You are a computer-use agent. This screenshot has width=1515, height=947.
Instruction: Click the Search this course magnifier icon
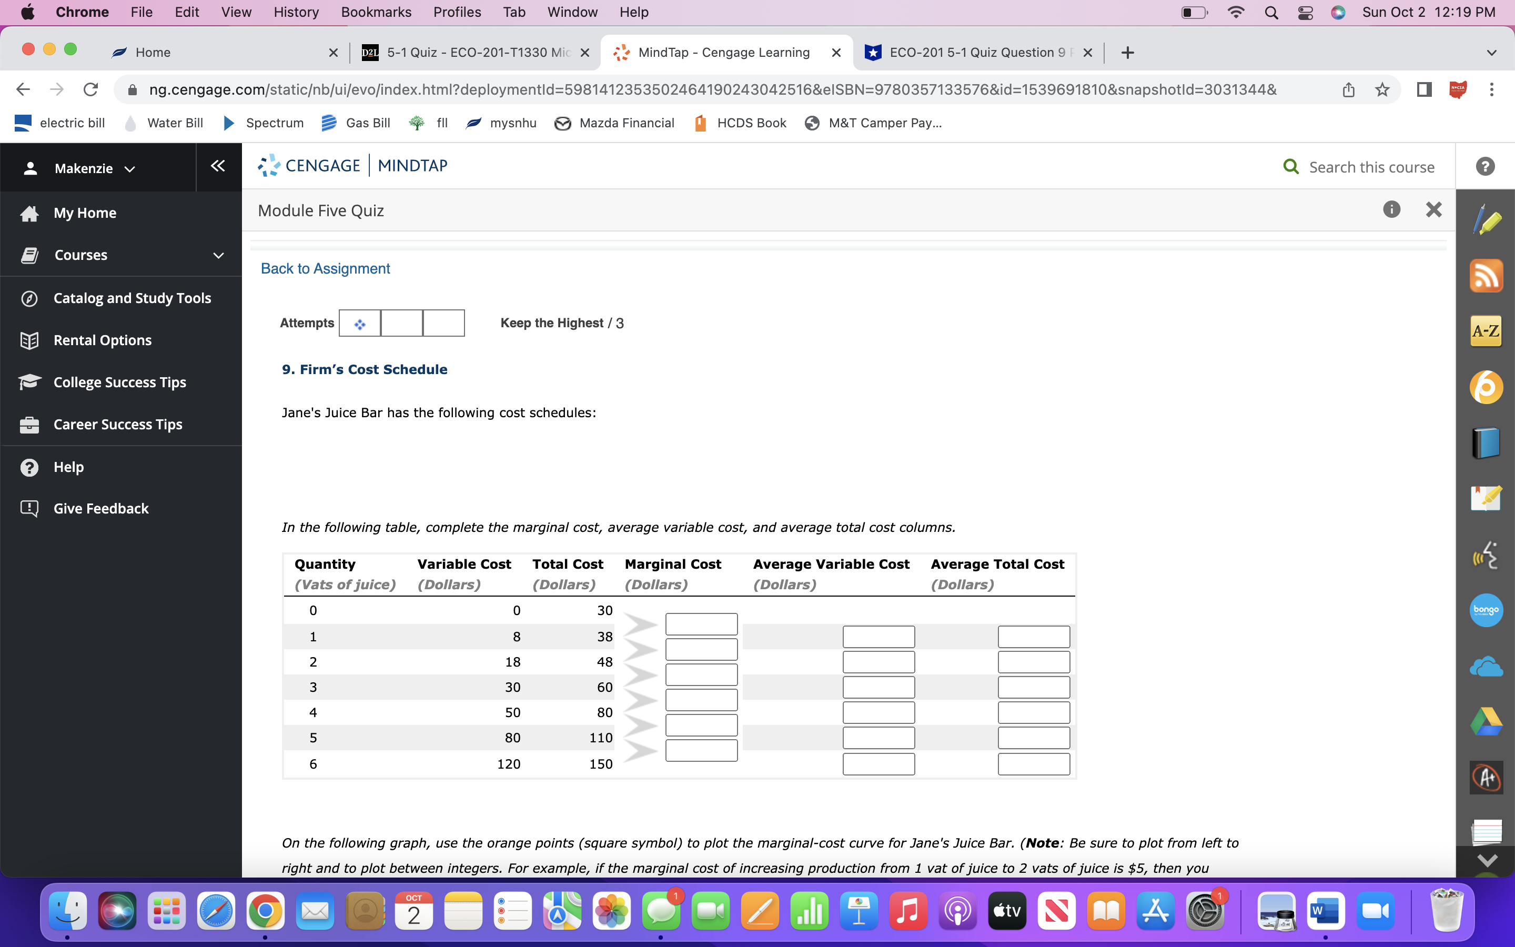point(1291,166)
